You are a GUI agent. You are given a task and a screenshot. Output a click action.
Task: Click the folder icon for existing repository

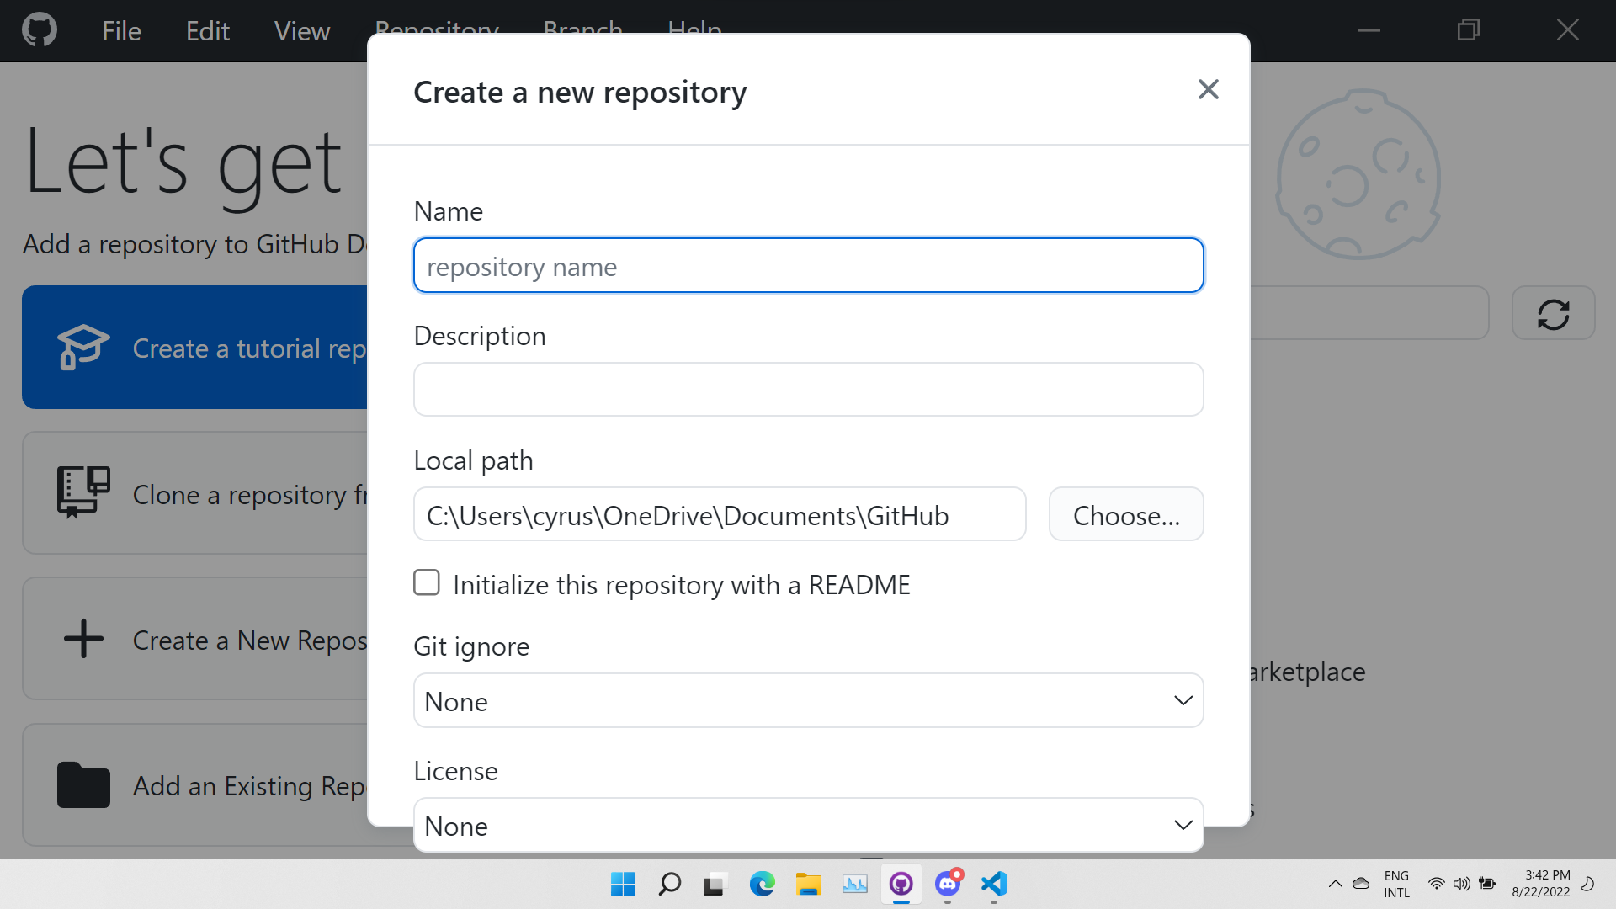(x=82, y=784)
